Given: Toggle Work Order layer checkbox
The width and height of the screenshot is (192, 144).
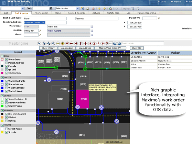Looking at the screenshot, I should point(7,59).
